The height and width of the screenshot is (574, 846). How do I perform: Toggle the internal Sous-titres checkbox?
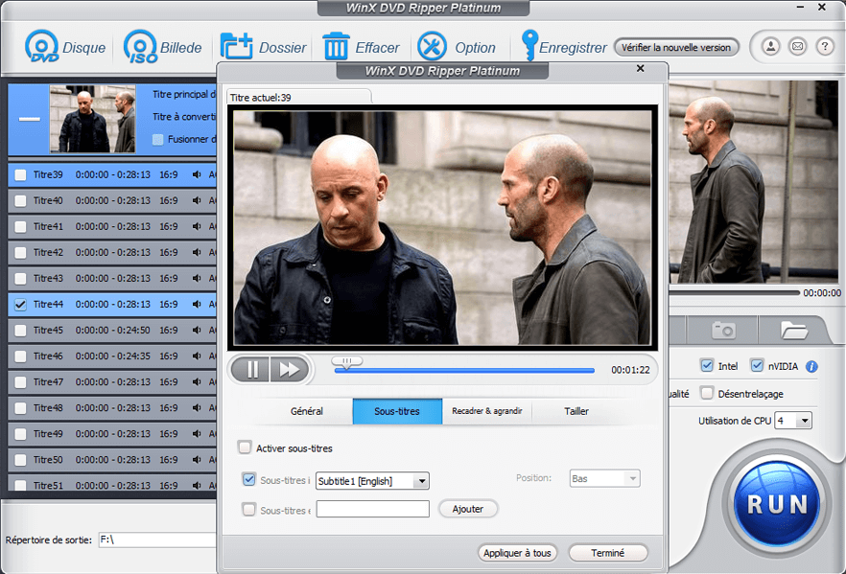248,479
